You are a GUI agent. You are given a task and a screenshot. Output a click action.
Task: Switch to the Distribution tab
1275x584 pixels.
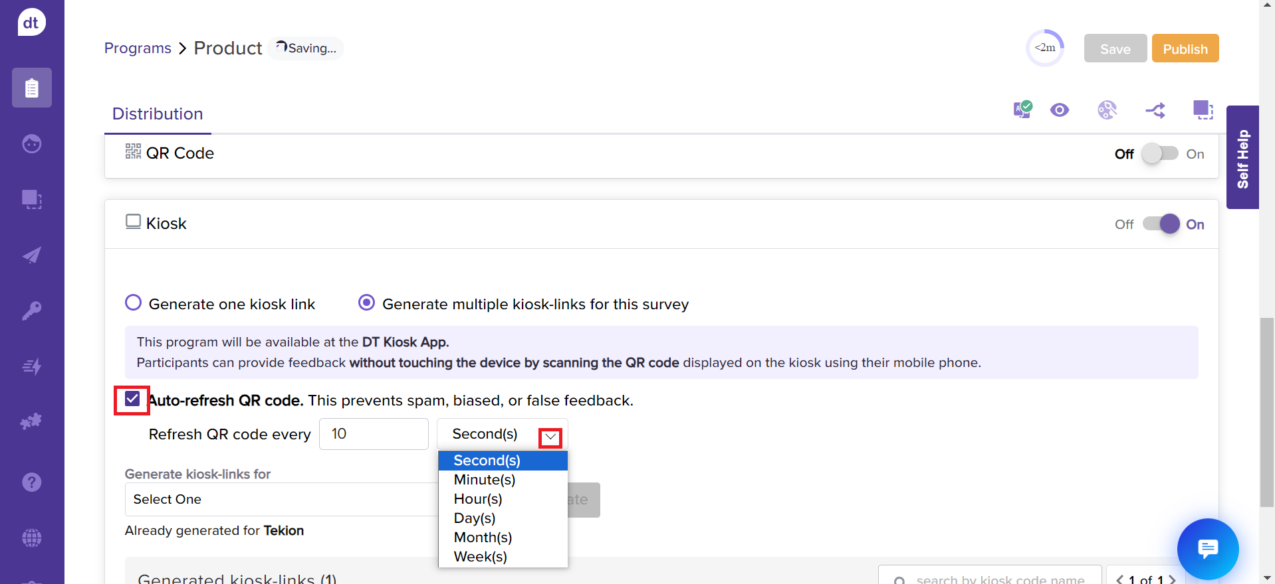158,114
